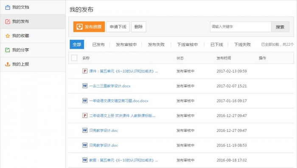Click Word icon of 教案：第五单元 file
The image size is (297, 168).
tap(85, 160)
